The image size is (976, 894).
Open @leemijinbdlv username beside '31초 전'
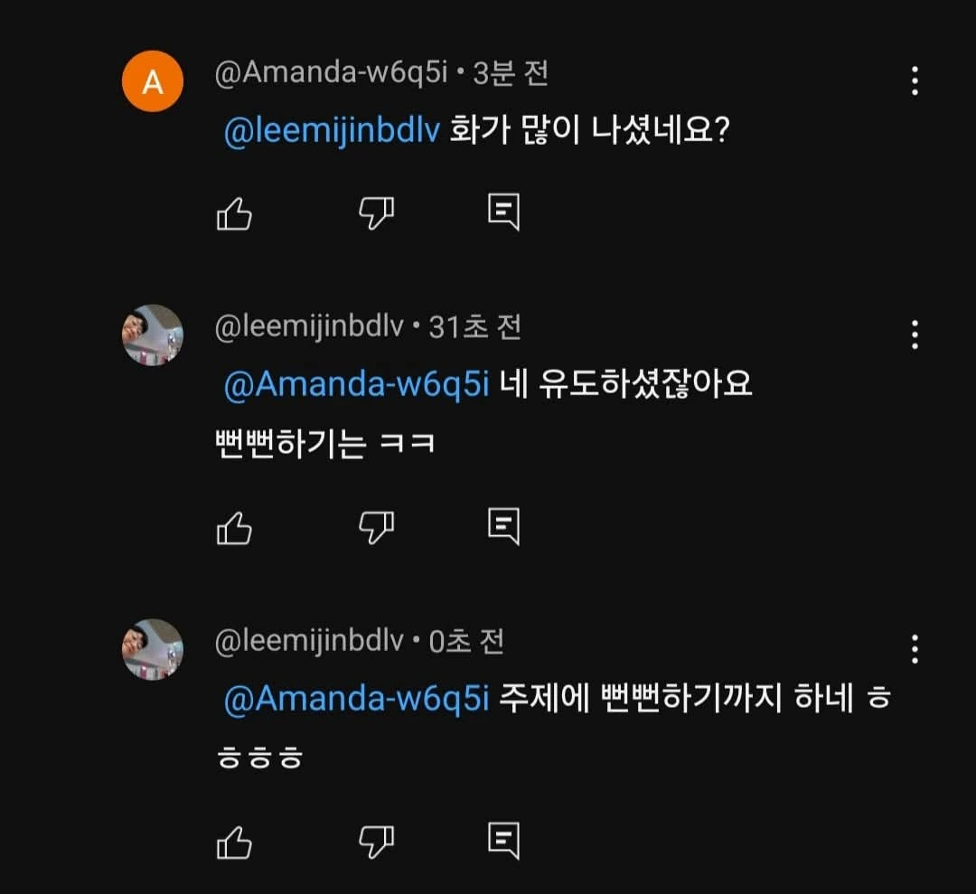pos(309,326)
